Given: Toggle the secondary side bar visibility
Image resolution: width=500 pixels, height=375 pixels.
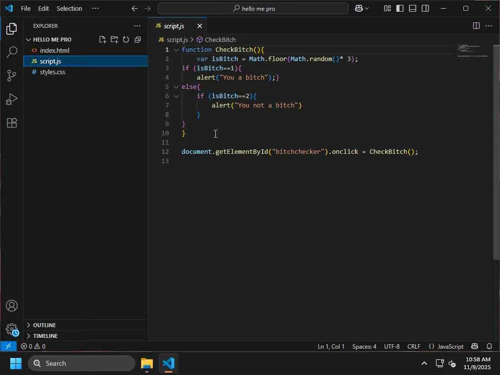Looking at the screenshot, I should (425, 8).
